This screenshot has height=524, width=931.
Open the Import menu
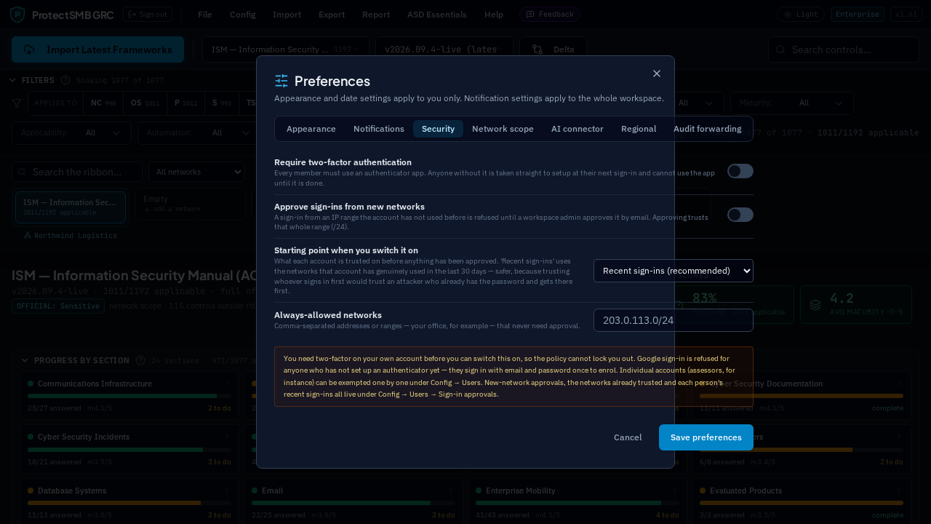[x=287, y=15]
